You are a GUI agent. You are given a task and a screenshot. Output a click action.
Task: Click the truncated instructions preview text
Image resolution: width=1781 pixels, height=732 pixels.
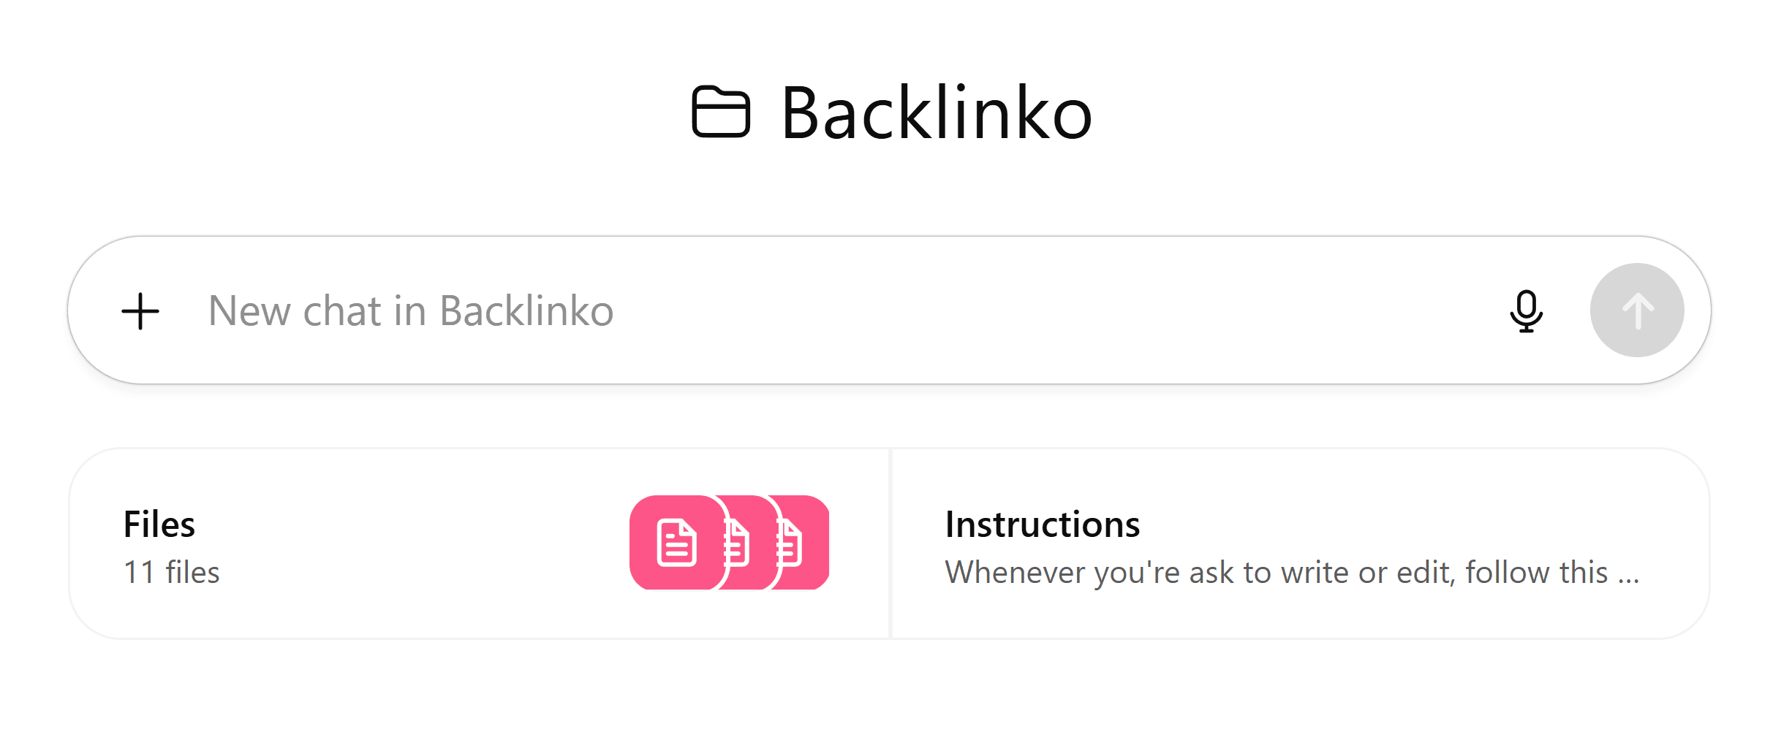coord(1292,573)
